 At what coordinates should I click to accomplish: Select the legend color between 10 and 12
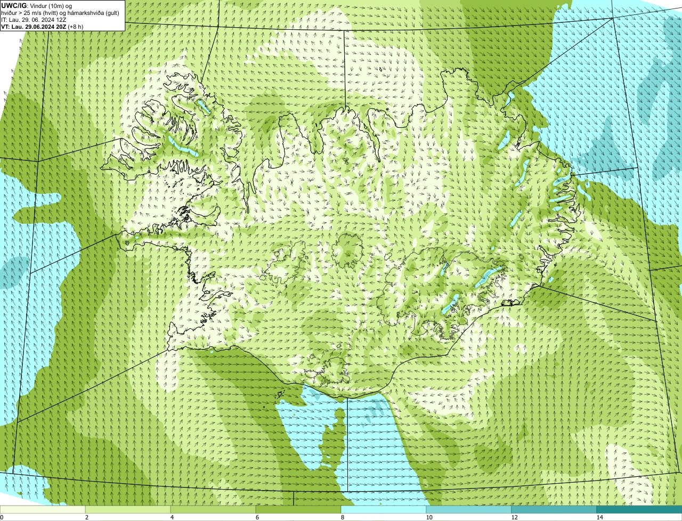click(469, 509)
